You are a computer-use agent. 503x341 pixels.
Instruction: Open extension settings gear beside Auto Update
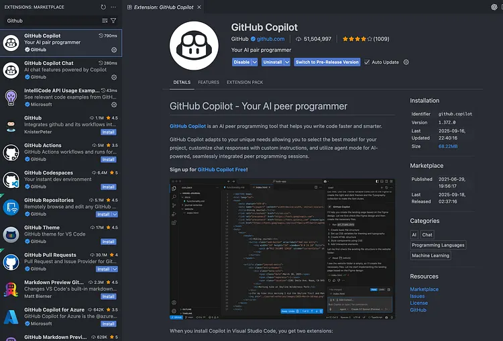pos(406,62)
